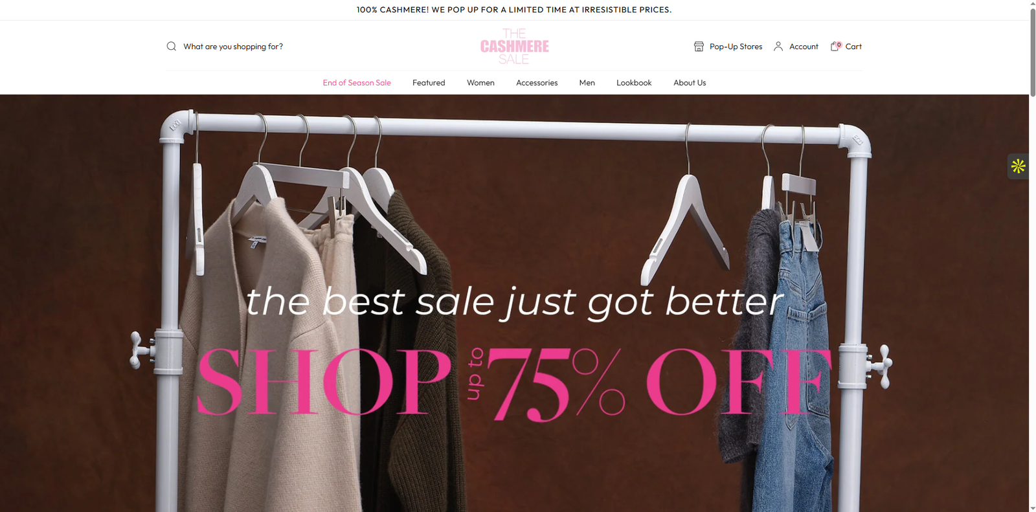Click the Pop-Up Stores text link

tap(736, 47)
